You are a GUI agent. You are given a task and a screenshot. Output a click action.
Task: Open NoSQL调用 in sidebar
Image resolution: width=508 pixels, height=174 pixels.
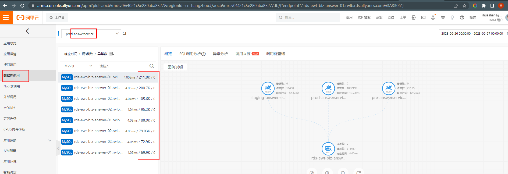(12, 86)
